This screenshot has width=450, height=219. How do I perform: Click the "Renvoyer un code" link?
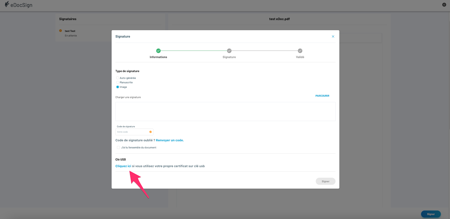pyautogui.click(x=170, y=140)
